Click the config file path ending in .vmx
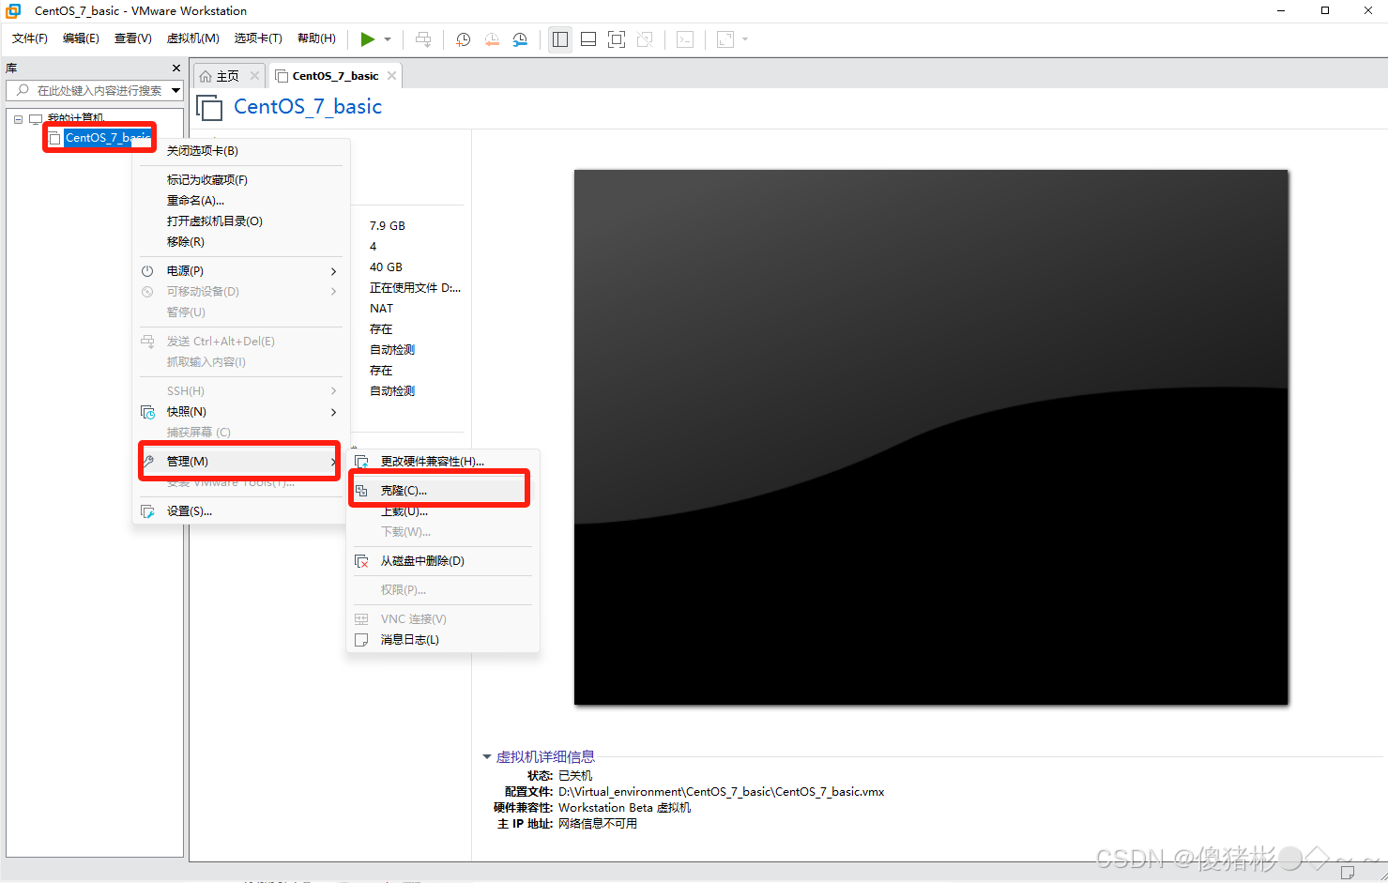This screenshot has height=883, width=1388. click(721, 792)
